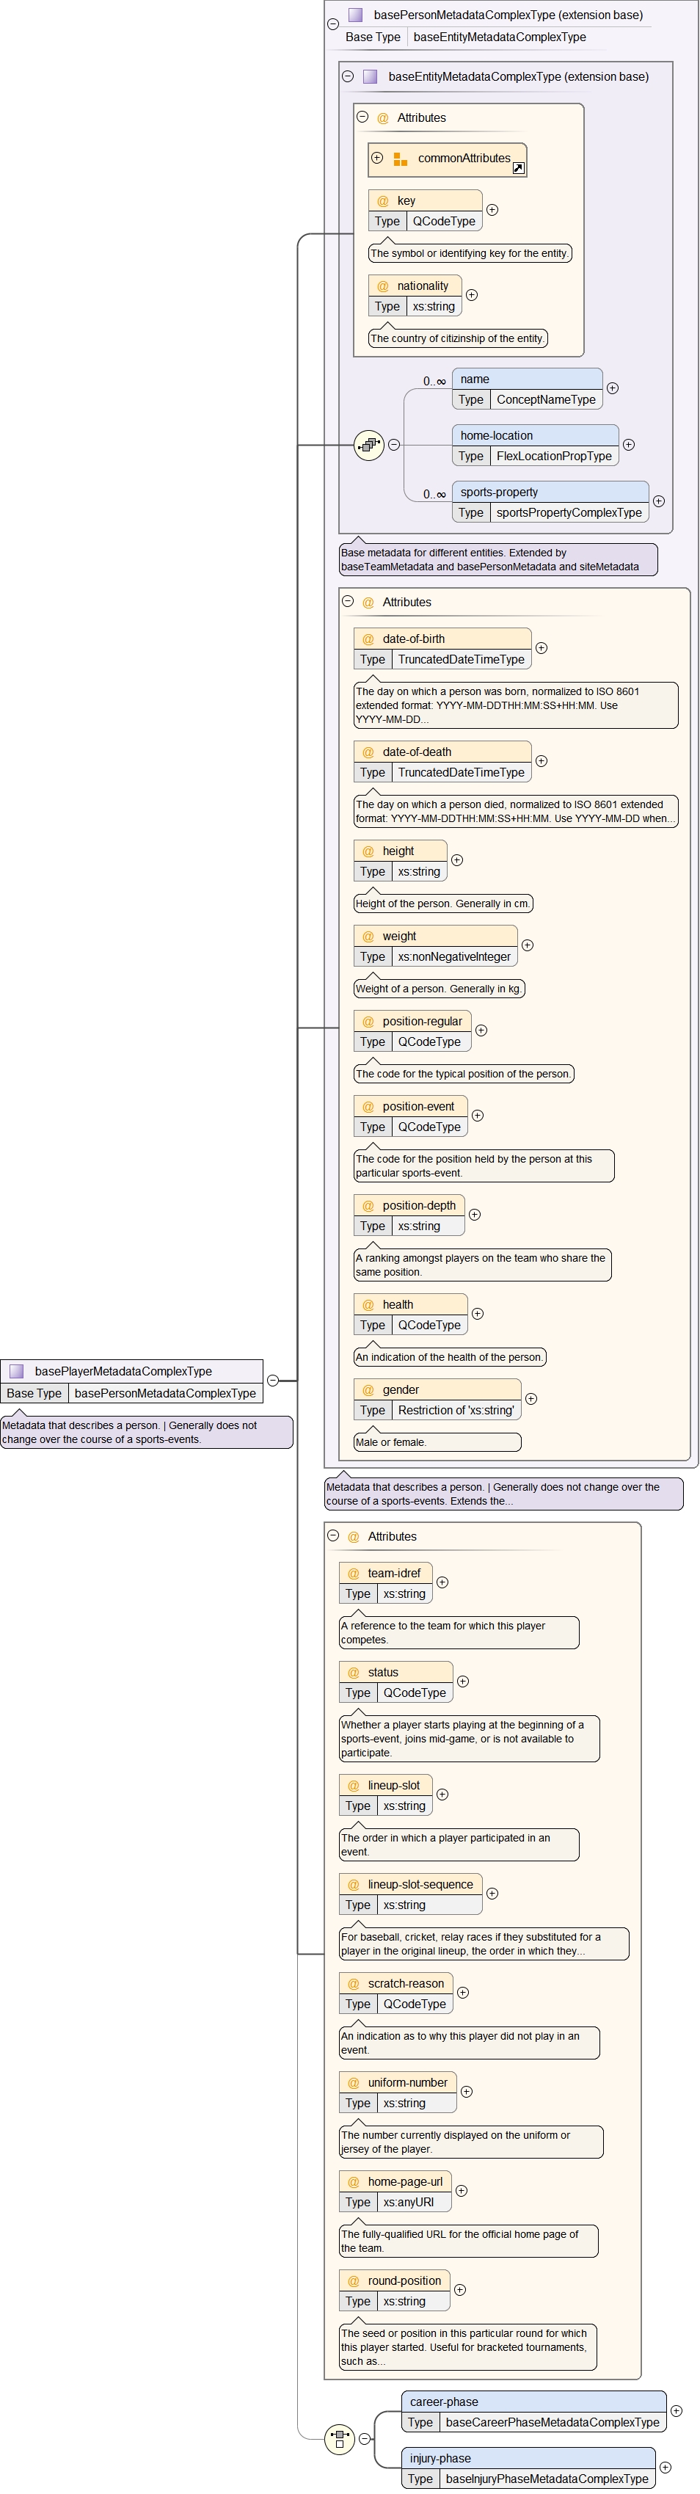Expand the career-phase element
Screen dimensions: 700x2494
pyautogui.click(x=676, y=2411)
